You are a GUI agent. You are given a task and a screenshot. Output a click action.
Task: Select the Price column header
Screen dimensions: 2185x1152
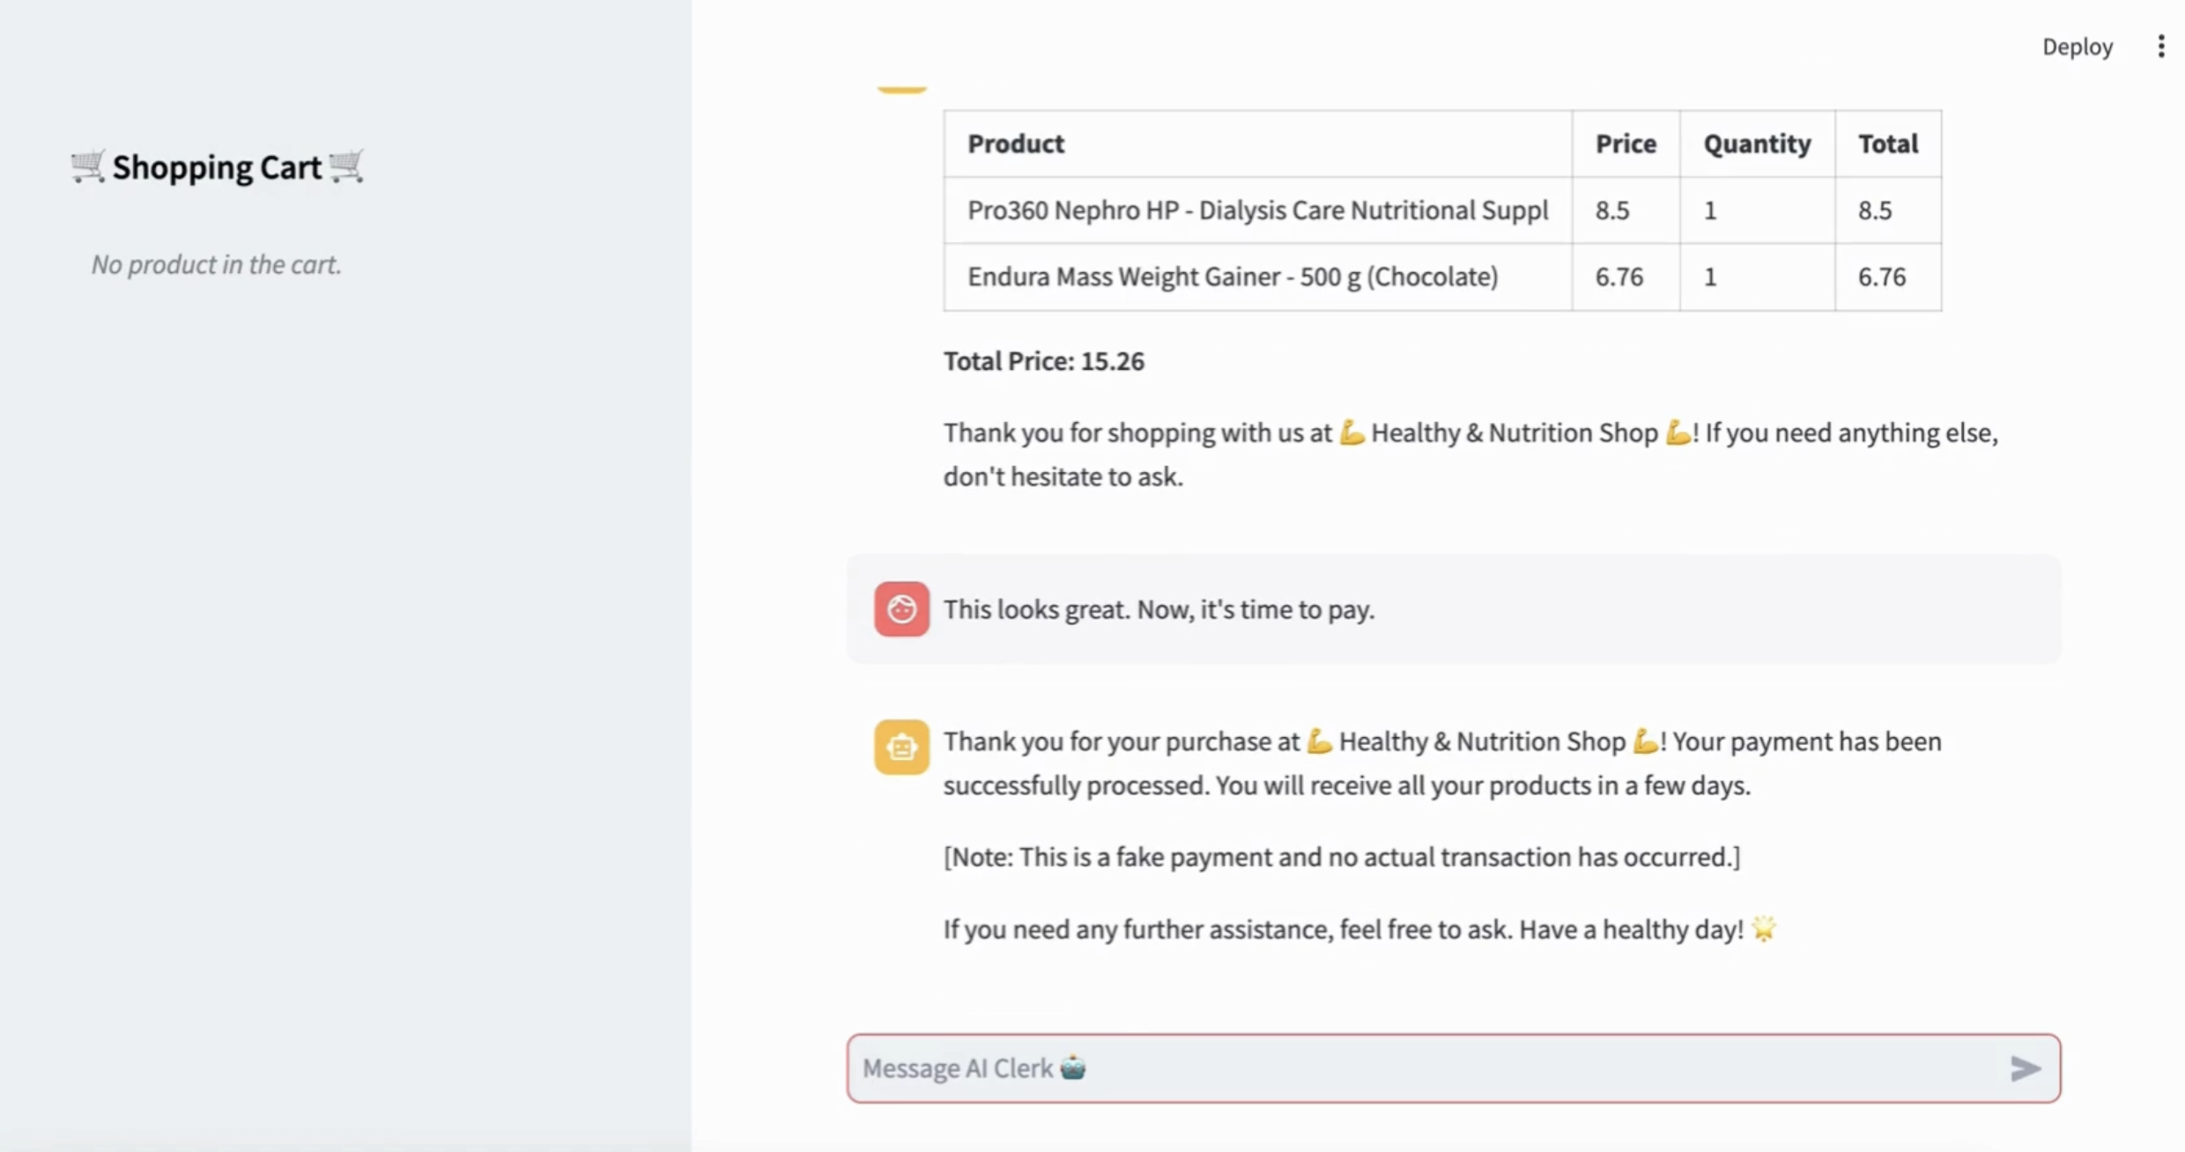pos(1626,144)
